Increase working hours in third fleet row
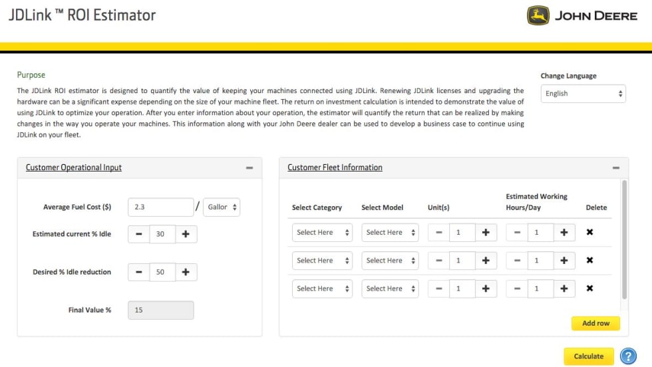The image size is (652, 367). click(564, 289)
